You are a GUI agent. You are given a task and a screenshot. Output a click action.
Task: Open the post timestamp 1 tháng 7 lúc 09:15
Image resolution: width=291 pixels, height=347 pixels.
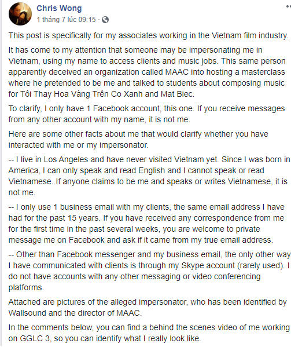[66, 20]
